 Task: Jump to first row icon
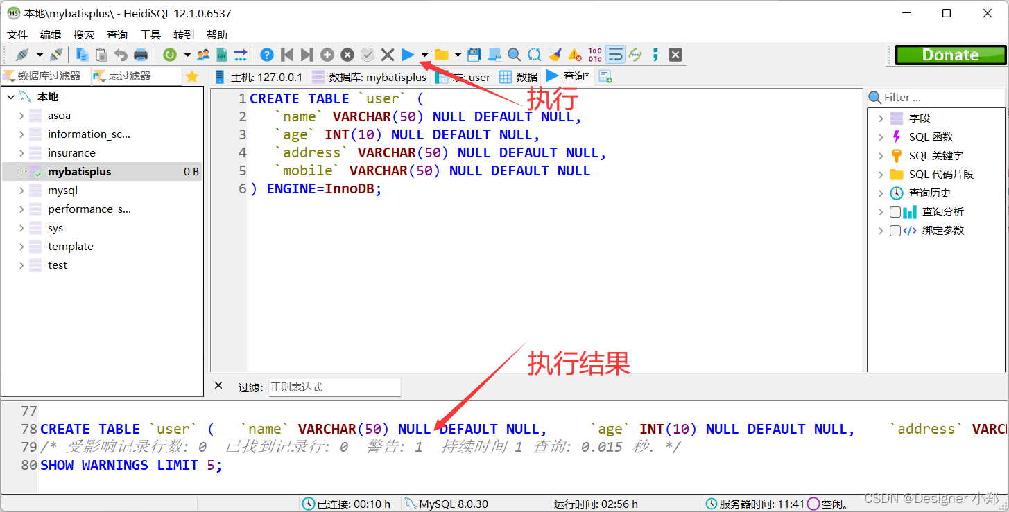[x=287, y=55]
